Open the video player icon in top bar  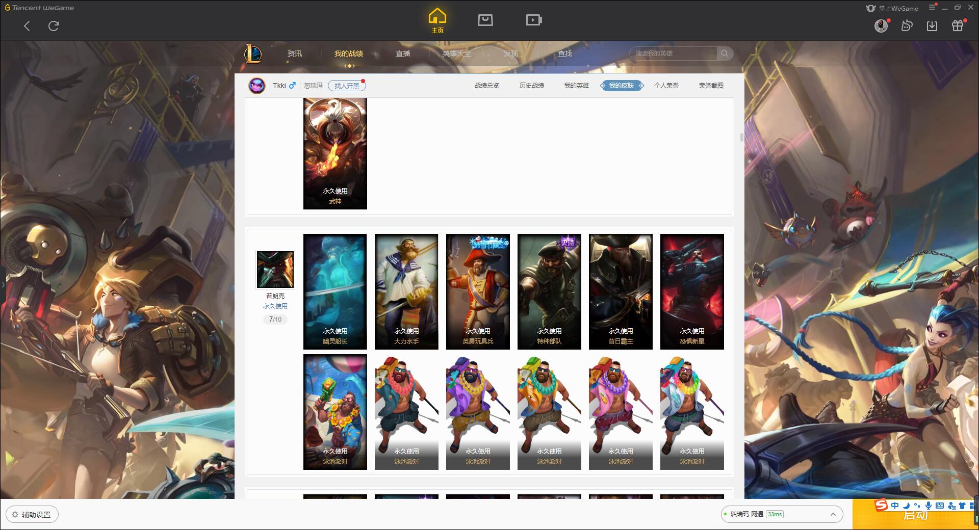click(x=533, y=20)
